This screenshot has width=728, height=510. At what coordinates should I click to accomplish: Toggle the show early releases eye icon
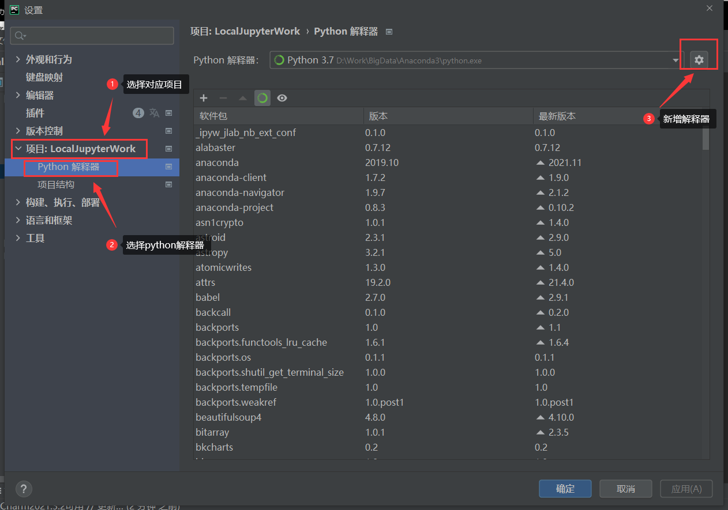point(282,98)
